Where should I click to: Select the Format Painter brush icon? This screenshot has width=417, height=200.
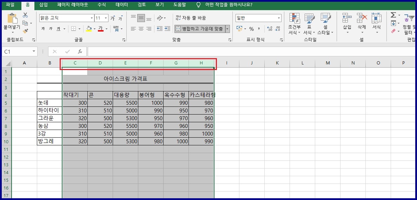point(25,31)
